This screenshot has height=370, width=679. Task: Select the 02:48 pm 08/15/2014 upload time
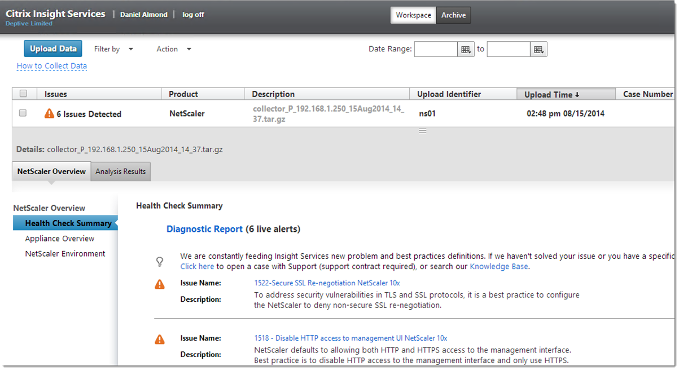tap(566, 113)
